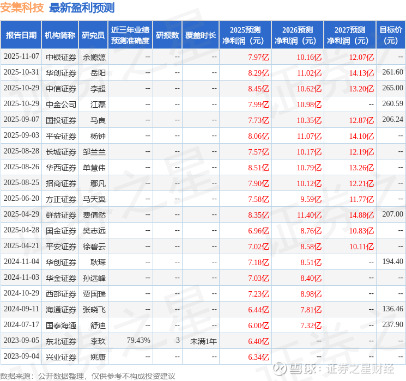
Task: Select the 12.87亿 2027 forecast
Action: [361, 120]
